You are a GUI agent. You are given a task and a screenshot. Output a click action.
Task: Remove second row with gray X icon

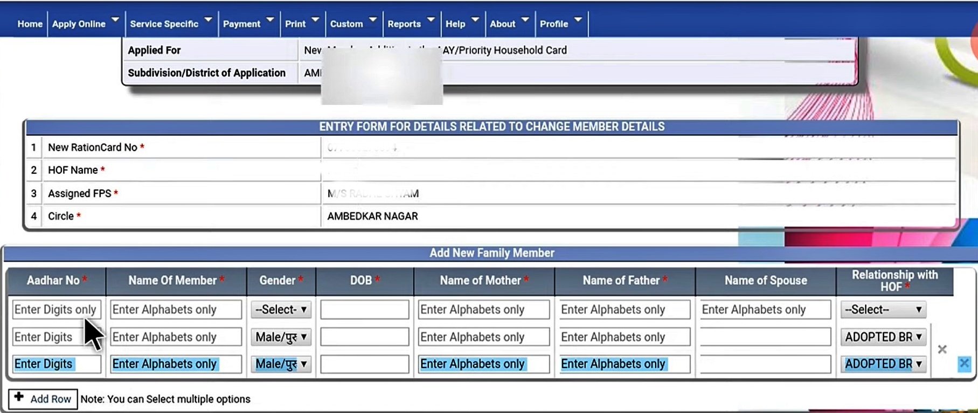(942, 349)
